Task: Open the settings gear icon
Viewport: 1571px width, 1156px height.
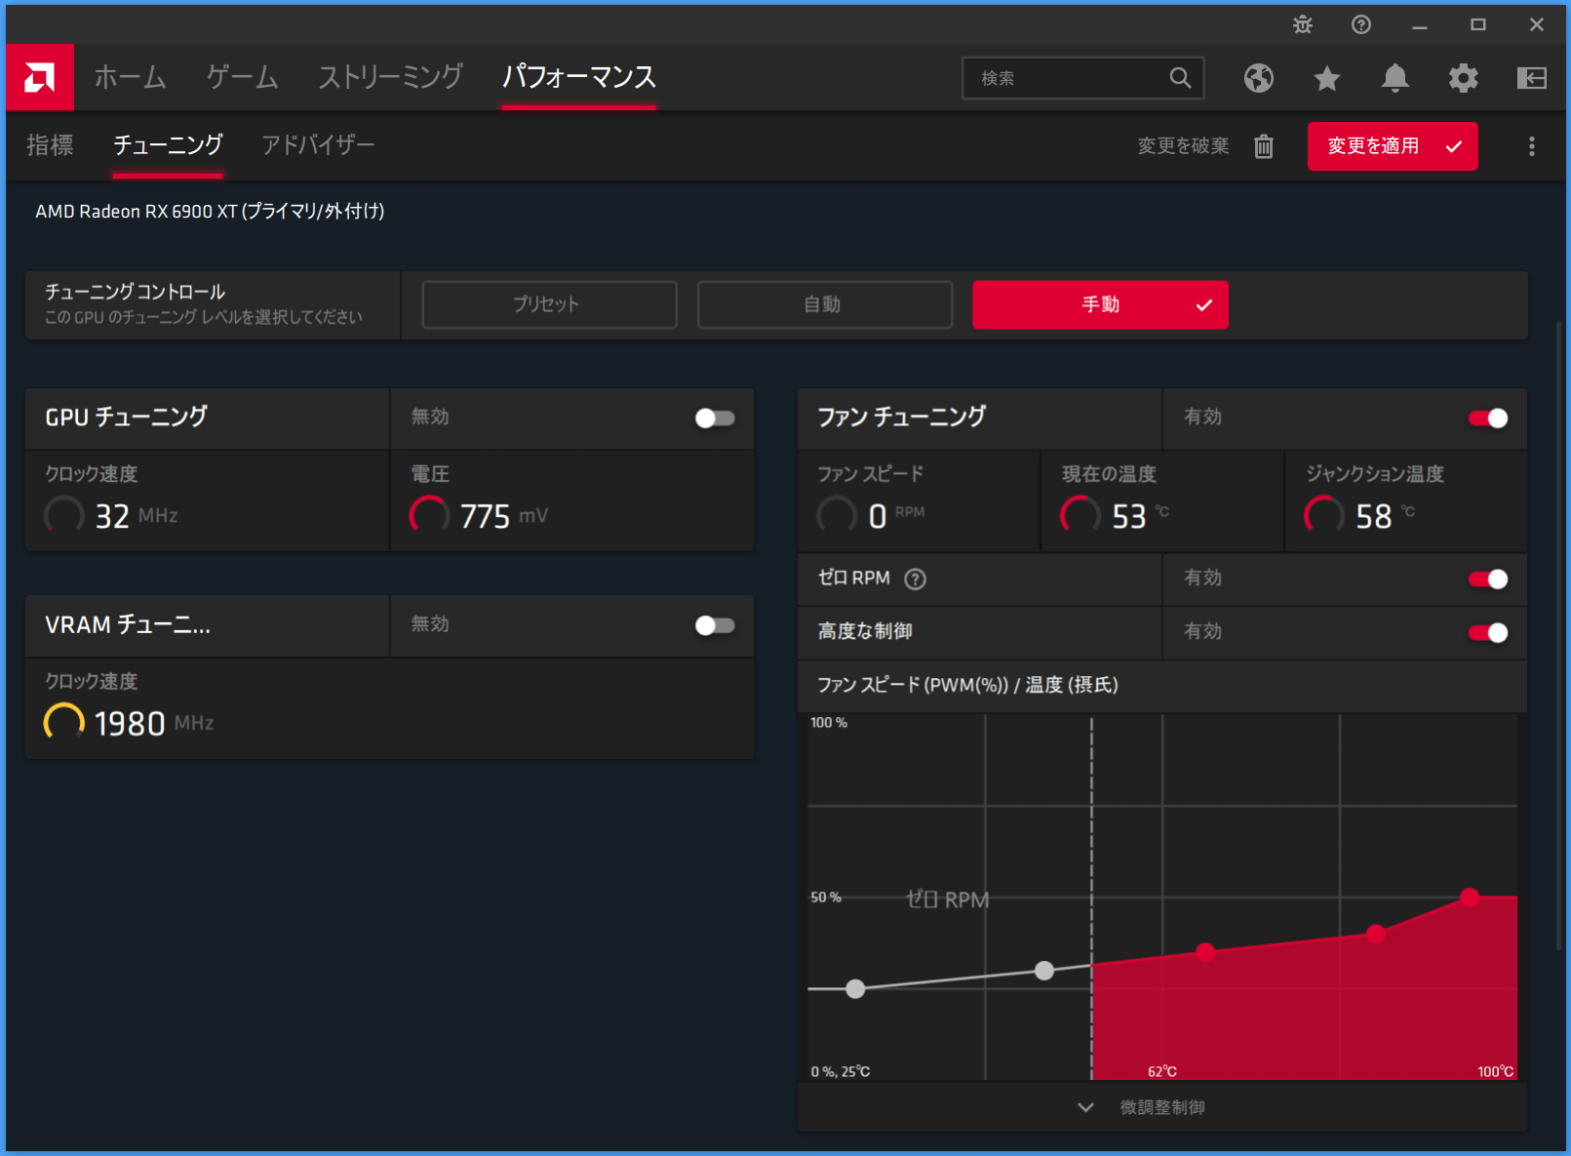Action: (x=1464, y=78)
